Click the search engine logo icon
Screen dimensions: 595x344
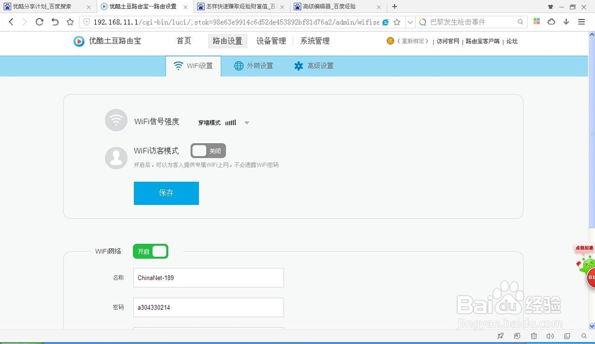click(x=422, y=22)
